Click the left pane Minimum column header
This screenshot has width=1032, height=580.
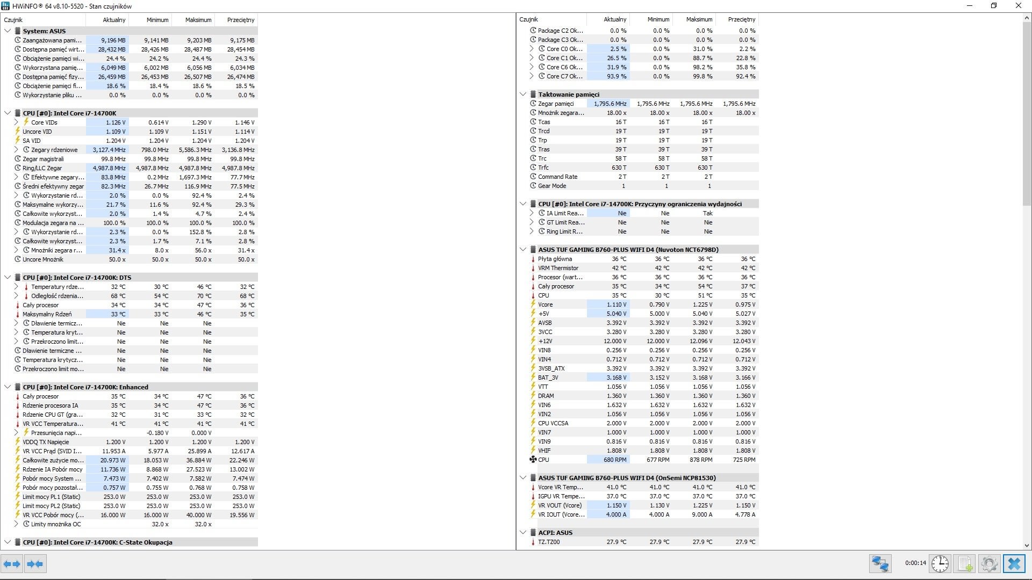click(150, 20)
